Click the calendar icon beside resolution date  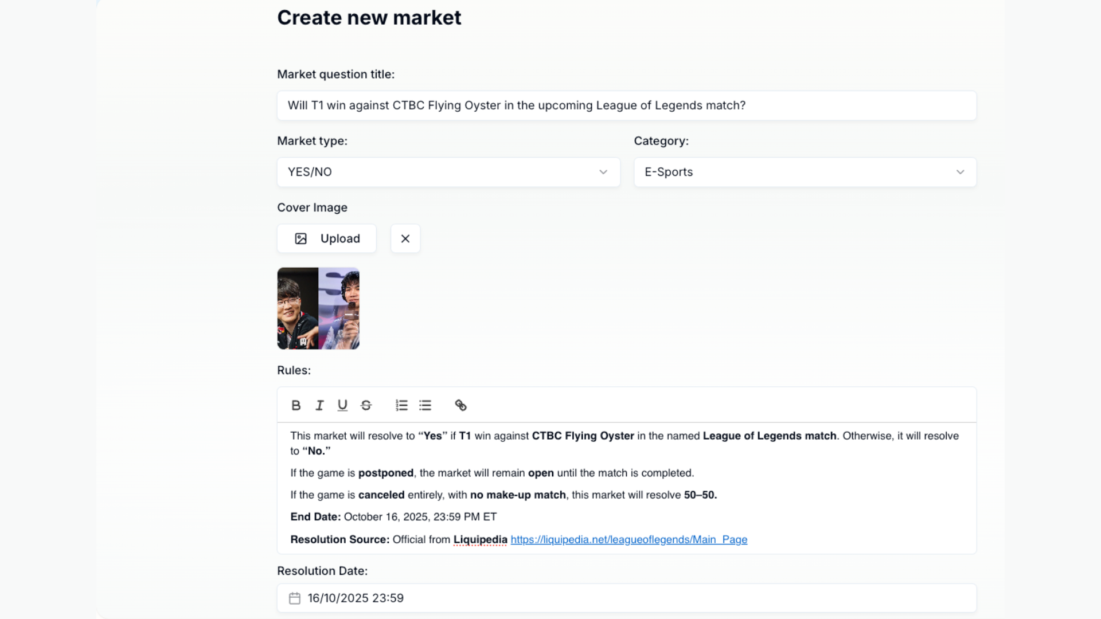coord(295,598)
